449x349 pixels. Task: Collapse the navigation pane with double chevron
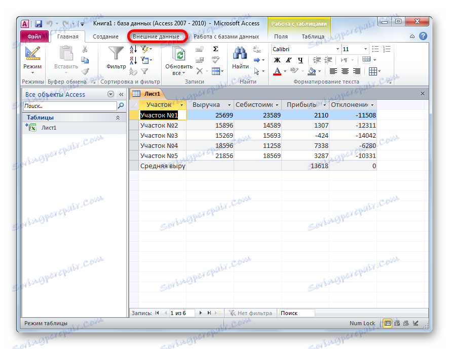pyautogui.click(x=121, y=94)
